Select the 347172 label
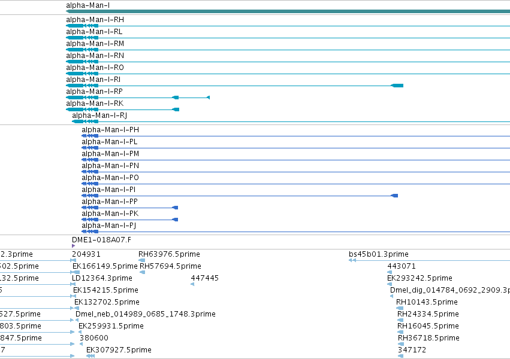 (x=412, y=350)
